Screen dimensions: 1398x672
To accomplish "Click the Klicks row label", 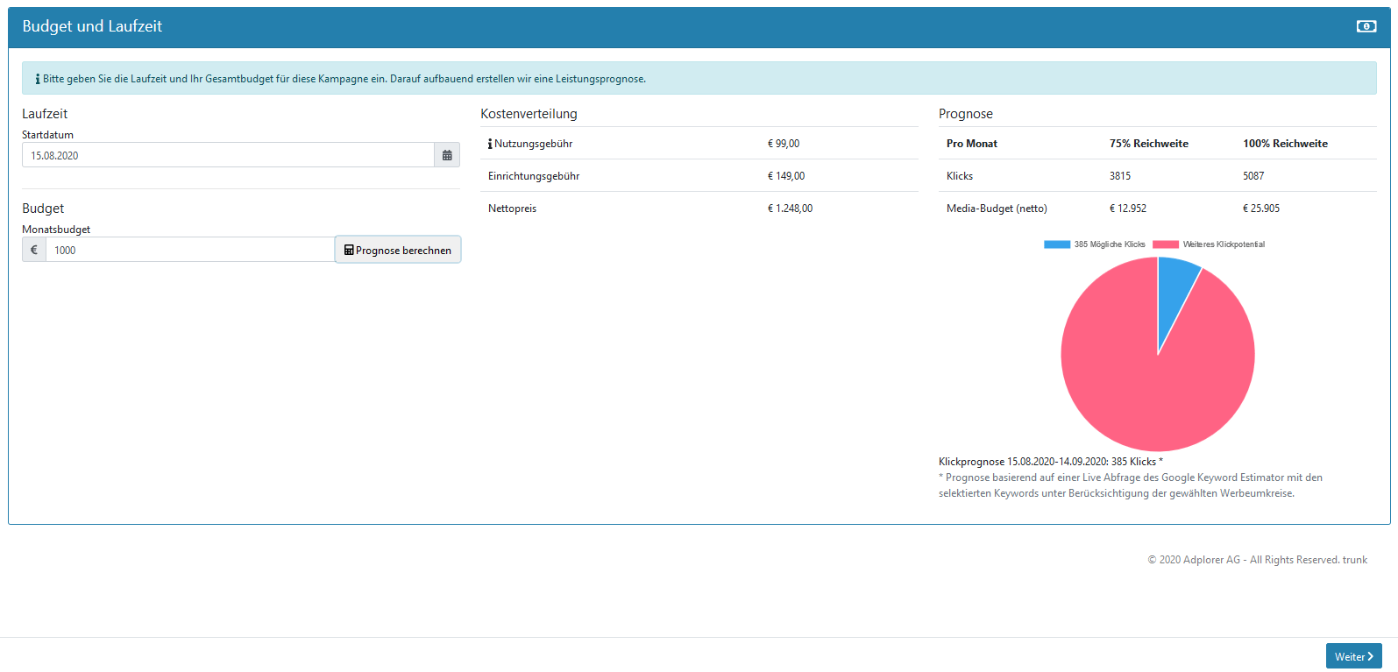I will point(960,176).
